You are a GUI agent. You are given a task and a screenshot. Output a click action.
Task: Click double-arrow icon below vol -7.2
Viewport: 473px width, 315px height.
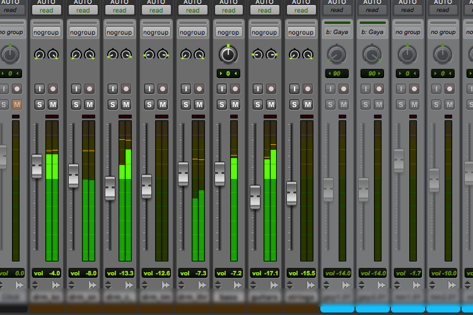[238, 285]
